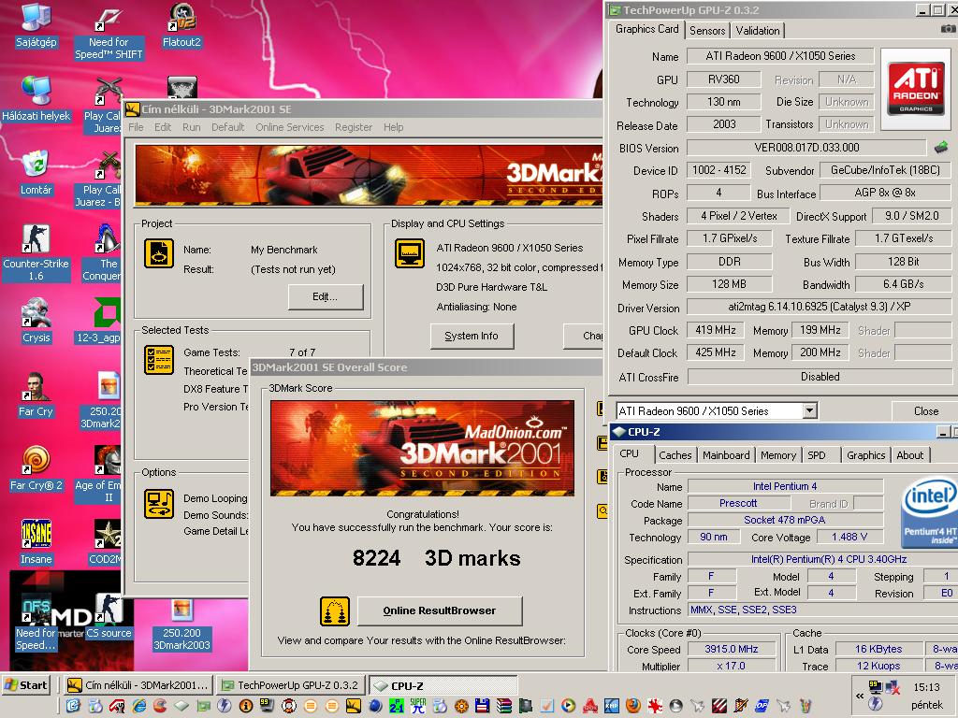Click the Edit... project button
The width and height of the screenshot is (958, 718).
(325, 296)
